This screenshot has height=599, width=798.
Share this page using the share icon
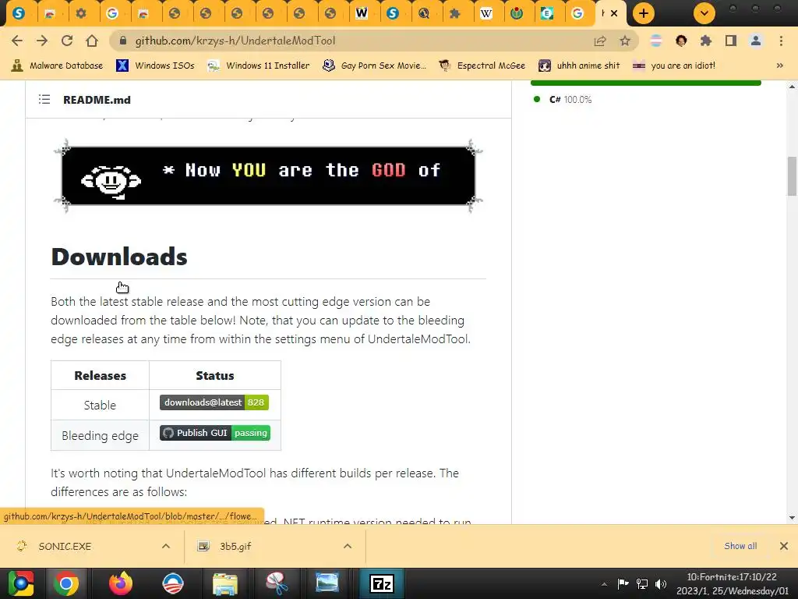[600, 41]
